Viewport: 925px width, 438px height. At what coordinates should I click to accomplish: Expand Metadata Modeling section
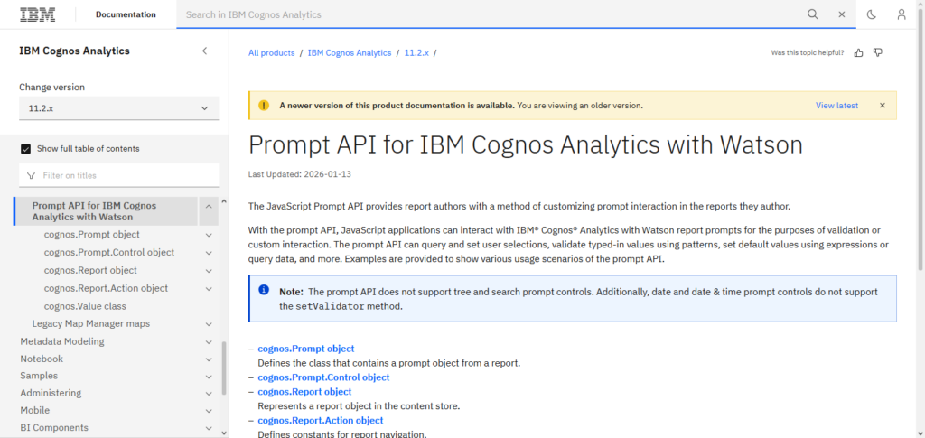point(209,342)
